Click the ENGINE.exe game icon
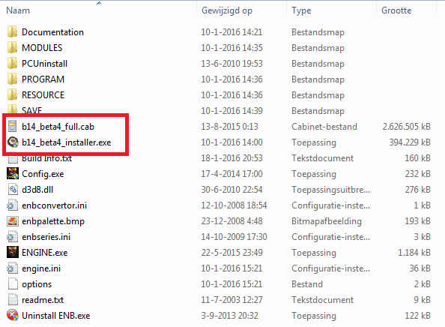This screenshot has height=327, width=445. 13,252
